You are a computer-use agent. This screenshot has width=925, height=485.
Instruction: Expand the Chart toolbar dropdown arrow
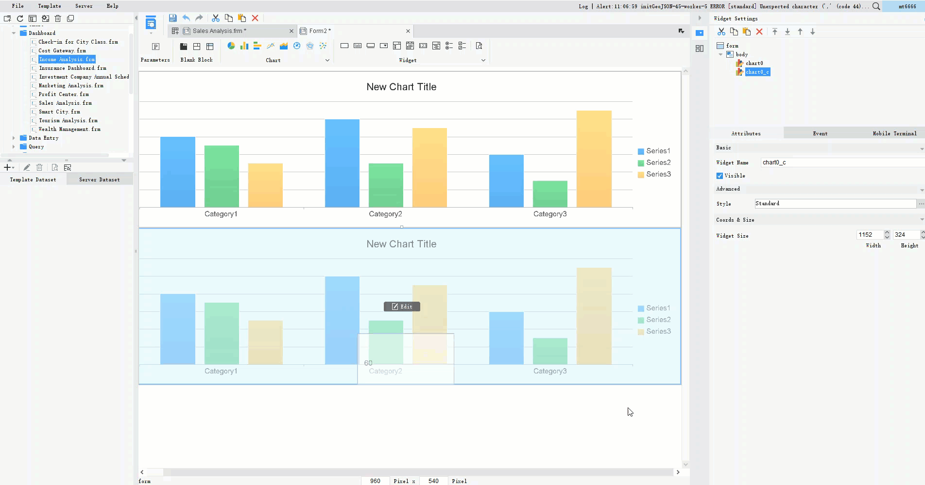pos(327,60)
